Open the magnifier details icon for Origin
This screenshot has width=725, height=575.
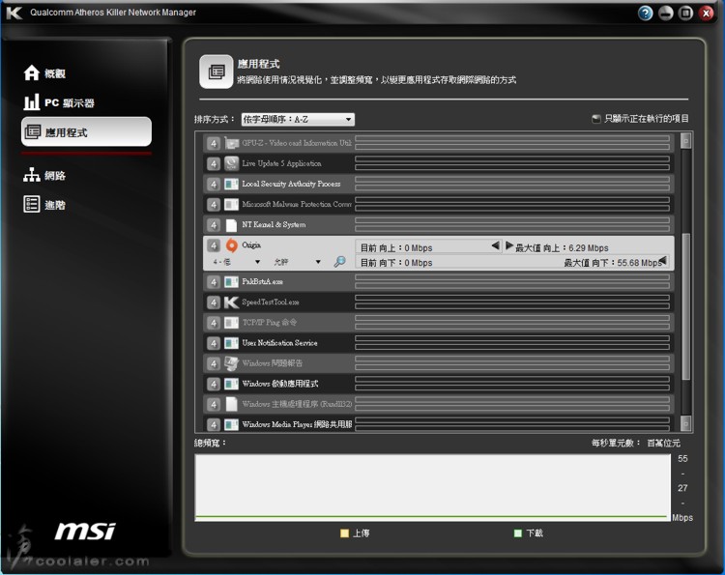[340, 262]
